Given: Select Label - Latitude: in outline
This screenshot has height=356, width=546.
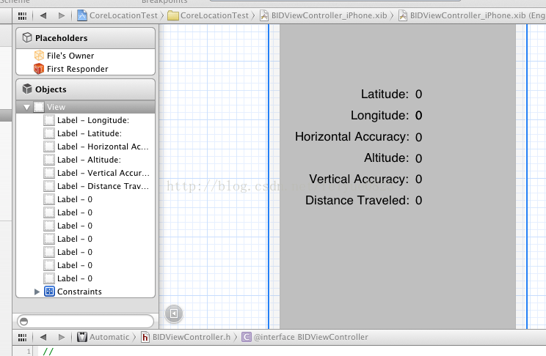Looking at the screenshot, I should 90,133.
